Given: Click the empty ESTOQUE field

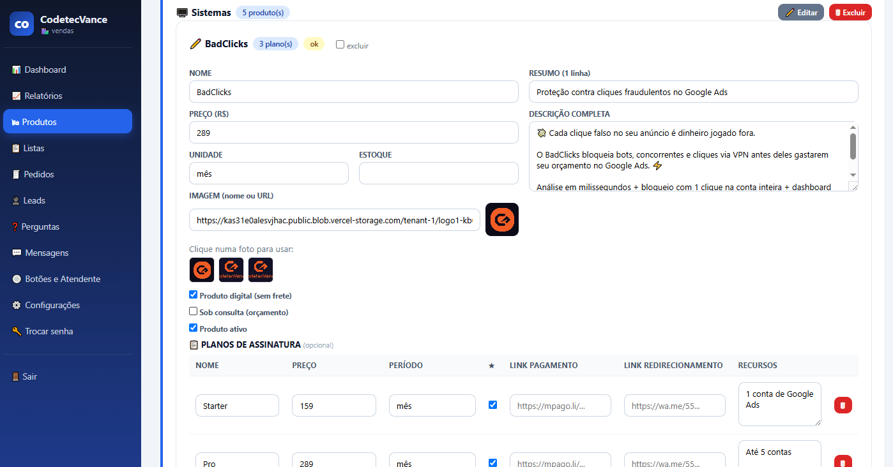Looking at the screenshot, I should pyautogui.click(x=439, y=174).
